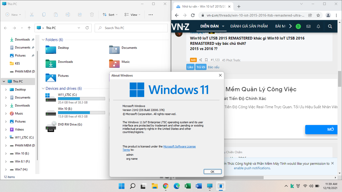Refresh This PC using the refresh icon
This screenshot has width=342, height=192.
pyautogui.click(x=87, y=28)
